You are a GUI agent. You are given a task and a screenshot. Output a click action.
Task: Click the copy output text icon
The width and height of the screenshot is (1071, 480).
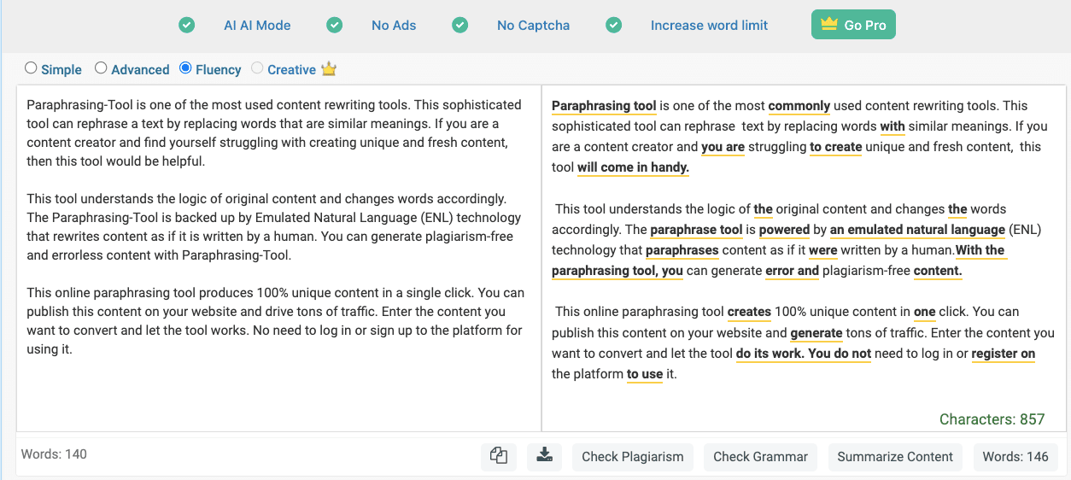(499, 456)
